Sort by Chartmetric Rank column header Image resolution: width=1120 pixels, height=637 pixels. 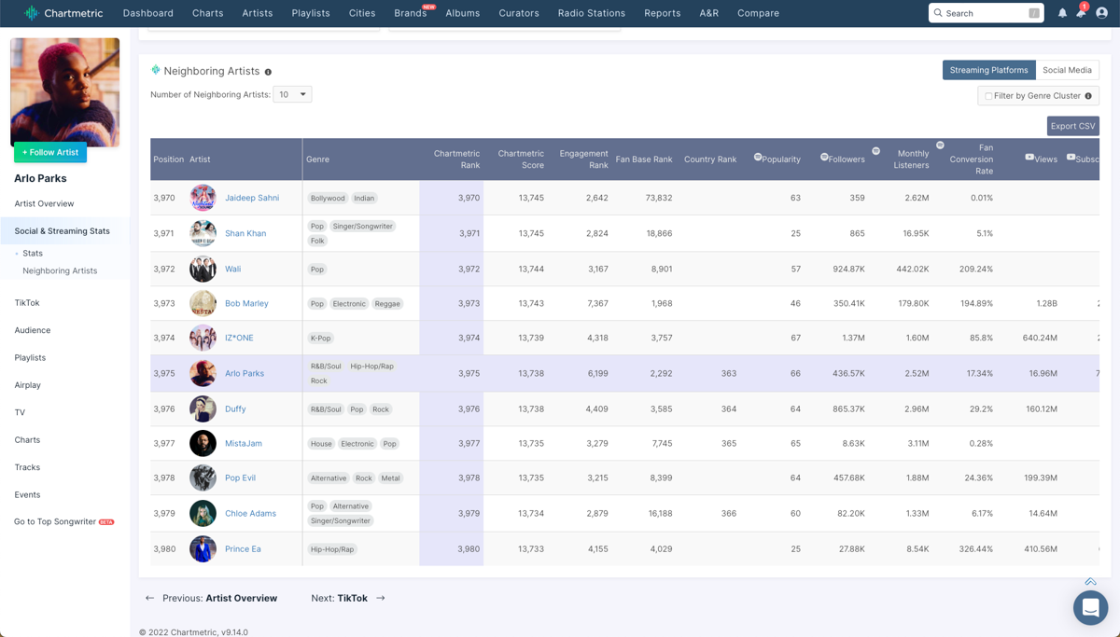[x=456, y=159]
